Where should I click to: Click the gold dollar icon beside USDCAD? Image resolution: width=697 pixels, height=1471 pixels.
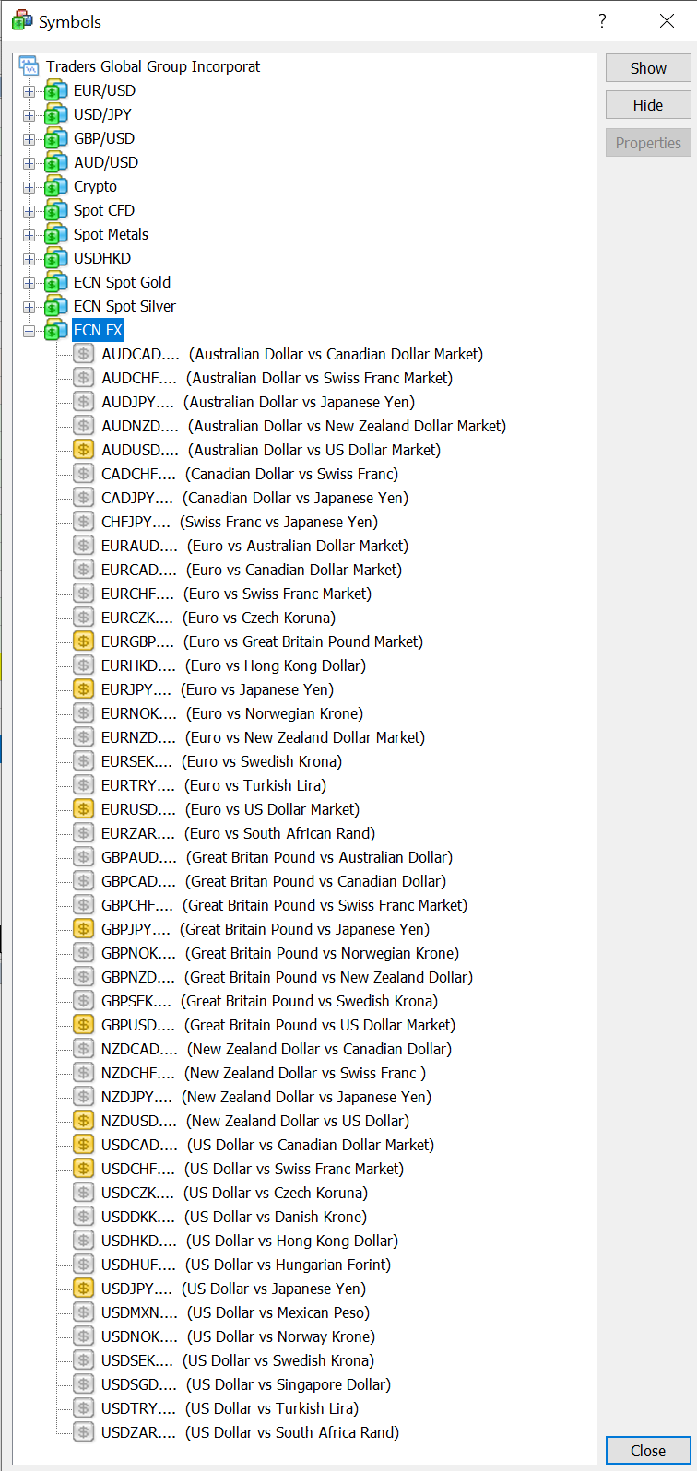point(84,1145)
